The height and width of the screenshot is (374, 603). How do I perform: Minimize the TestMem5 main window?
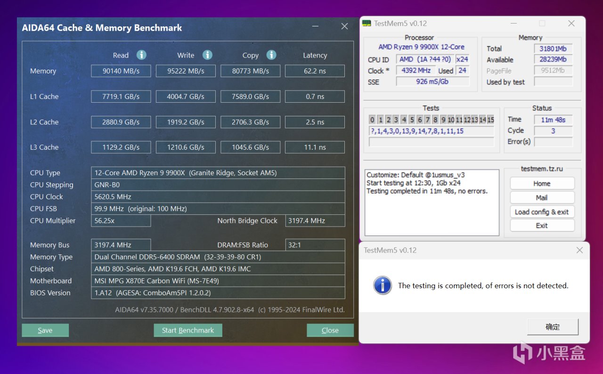pyautogui.click(x=513, y=24)
